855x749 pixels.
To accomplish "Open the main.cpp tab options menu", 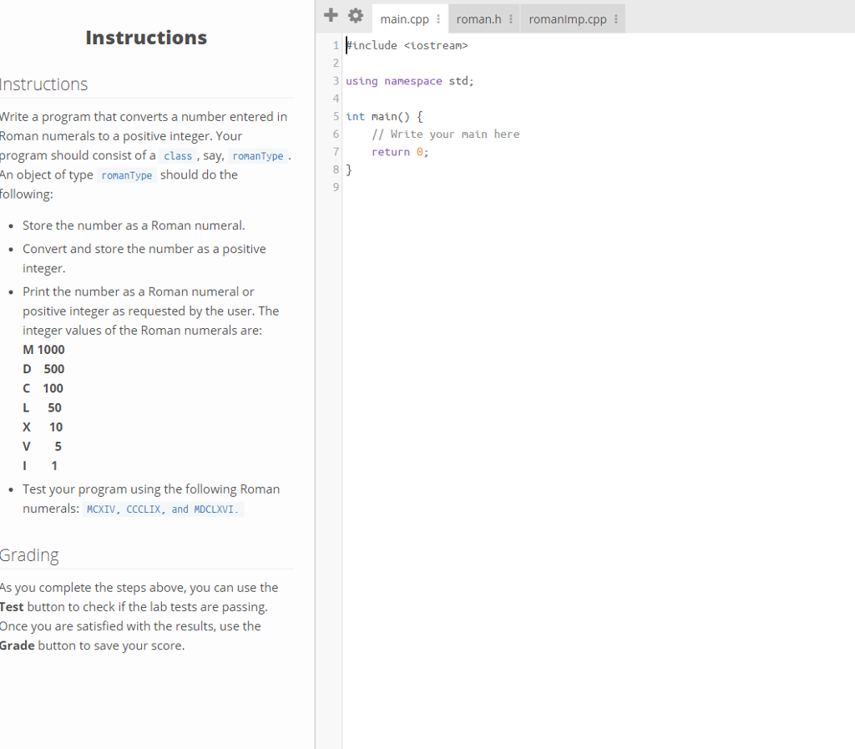I will (x=438, y=18).
